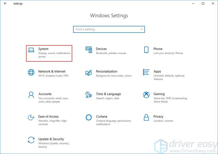Open the Network & Internet title
The image size is (218, 154).
52,71
